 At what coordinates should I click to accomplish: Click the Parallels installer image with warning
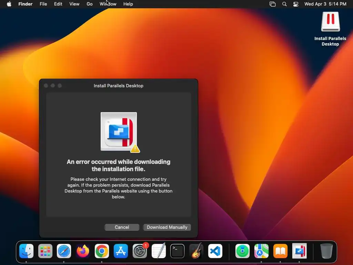click(120, 132)
